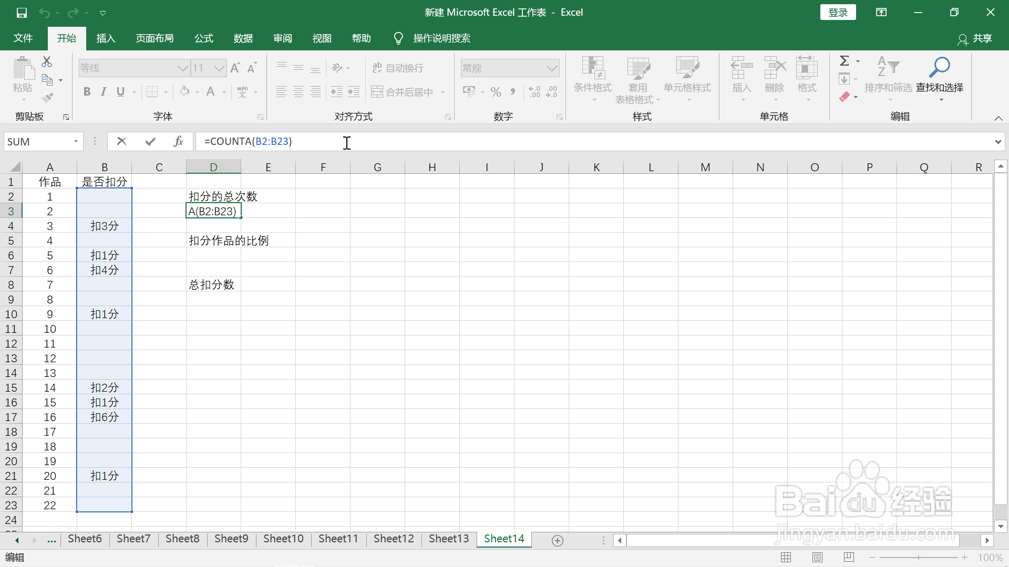Open the font name dropdown

tap(182, 68)
